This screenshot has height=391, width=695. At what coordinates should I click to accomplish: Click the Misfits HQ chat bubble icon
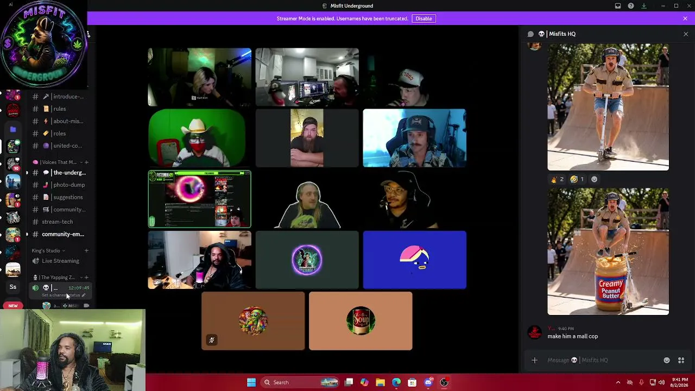click(531, 34)
